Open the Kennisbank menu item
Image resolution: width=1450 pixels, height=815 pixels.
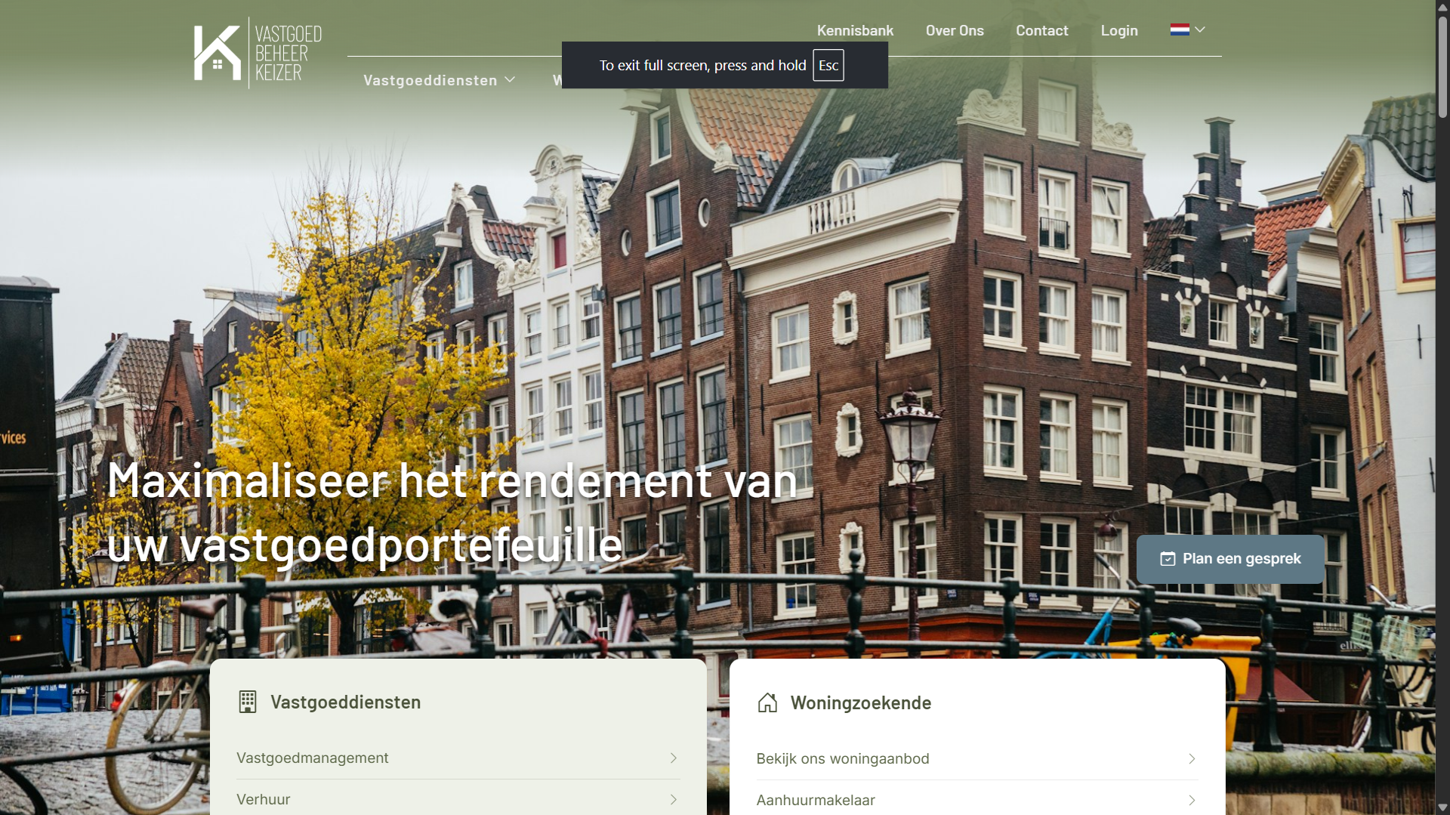pyautogui.click(x=855, y=31)
